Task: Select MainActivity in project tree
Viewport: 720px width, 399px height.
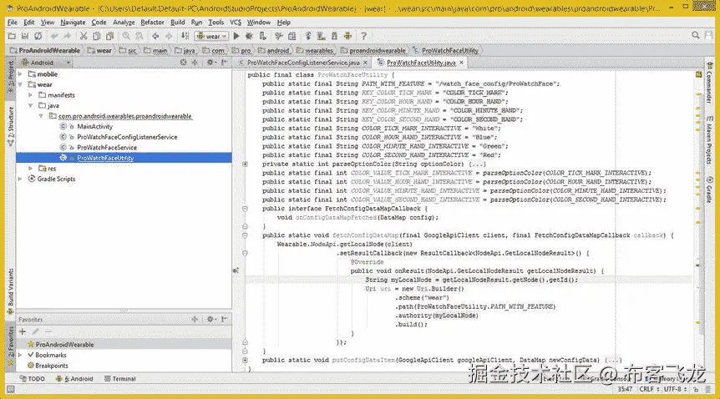Action: (94, 126)
